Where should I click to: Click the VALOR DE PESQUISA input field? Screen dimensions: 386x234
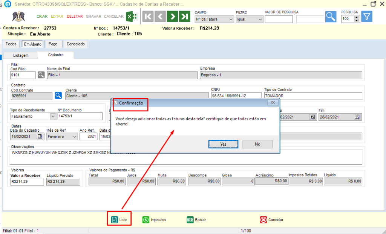tap(279, 19)
